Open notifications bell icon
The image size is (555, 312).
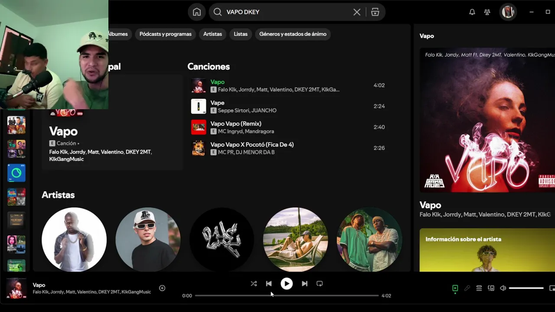coord(472,12)
